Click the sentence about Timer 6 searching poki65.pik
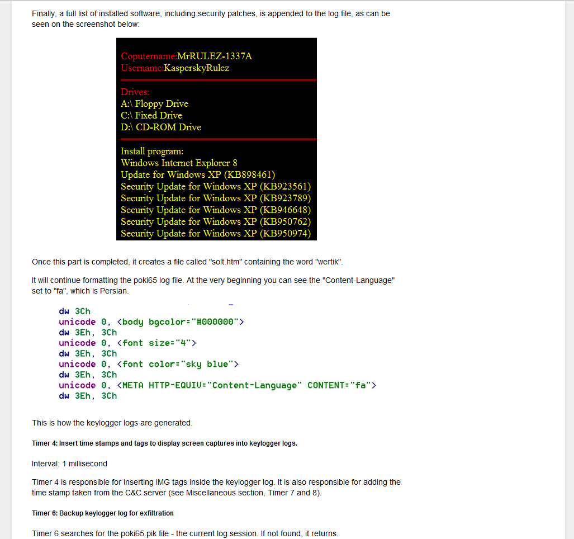The width and height of the screenshot is (574, 539). [185, 533]
